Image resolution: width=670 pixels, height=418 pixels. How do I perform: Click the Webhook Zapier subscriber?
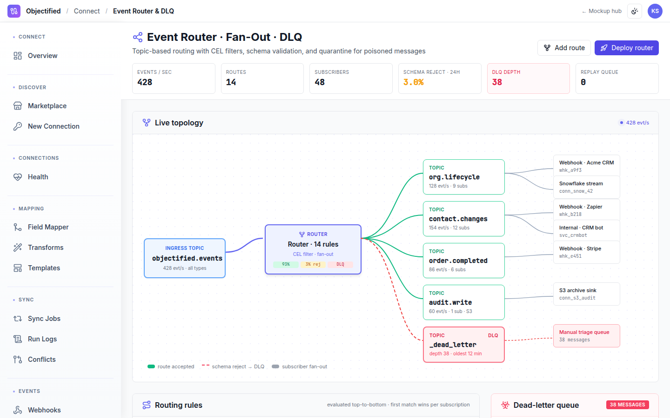pyautogui.click(x=587, y=210)
